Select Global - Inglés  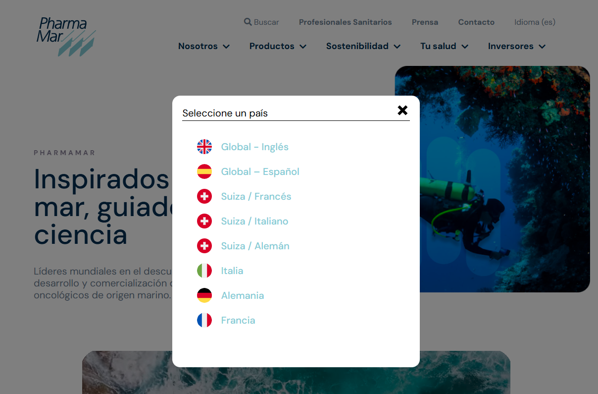(x=255, y=147)
